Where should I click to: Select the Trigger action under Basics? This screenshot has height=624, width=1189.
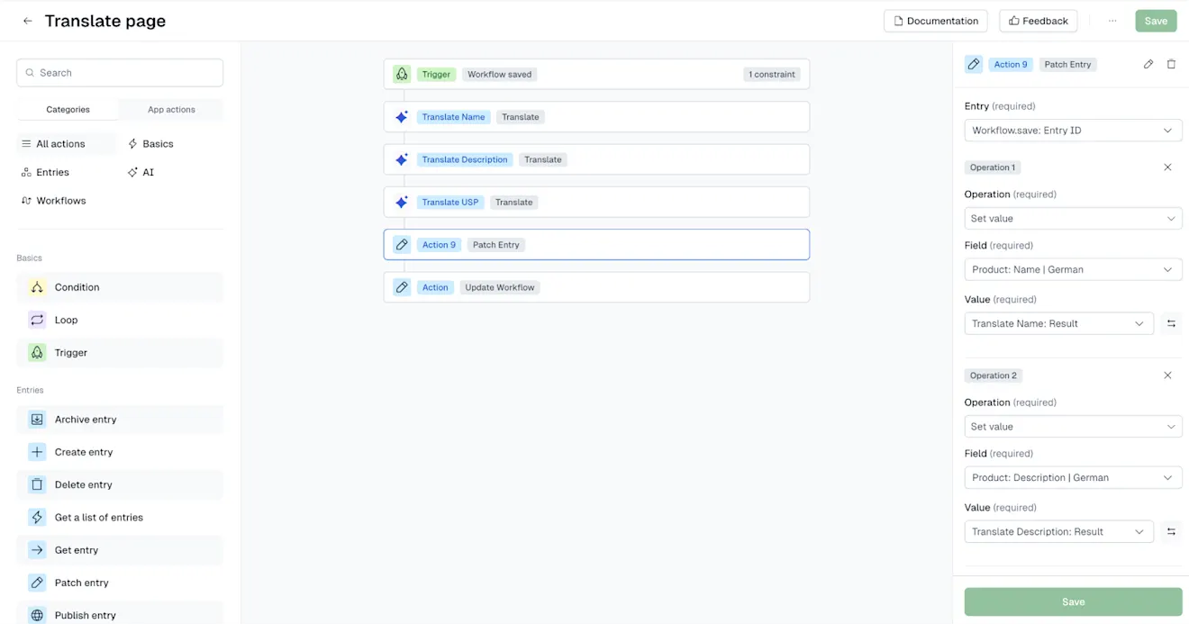point(70,352)
